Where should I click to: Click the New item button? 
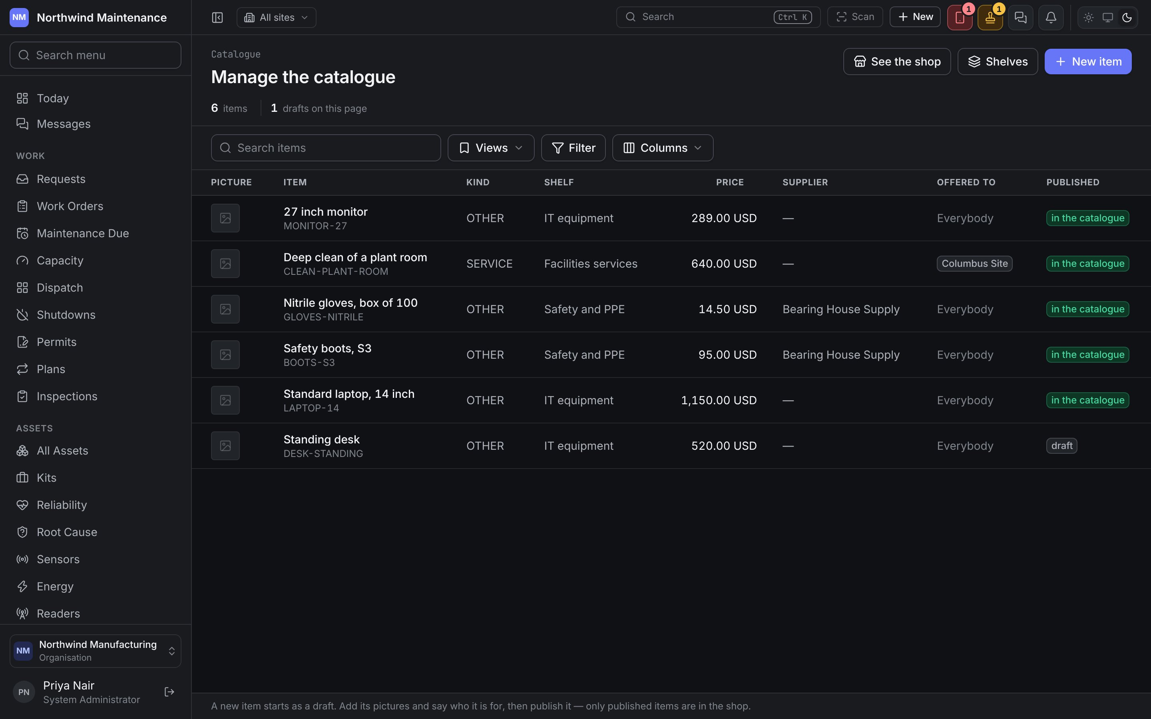pyautogui.click(x=1088, y=62)
